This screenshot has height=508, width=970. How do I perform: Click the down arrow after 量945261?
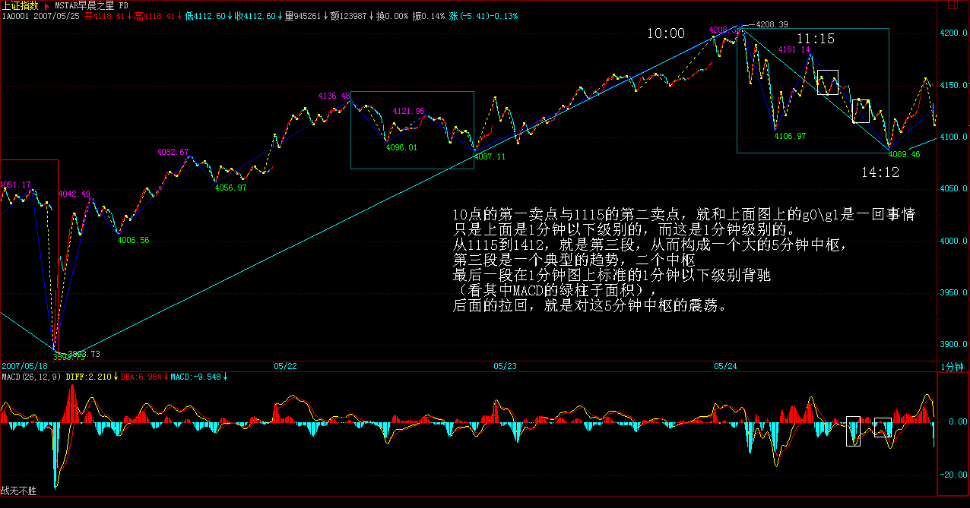pyautogui.click(x=326, y=15)
